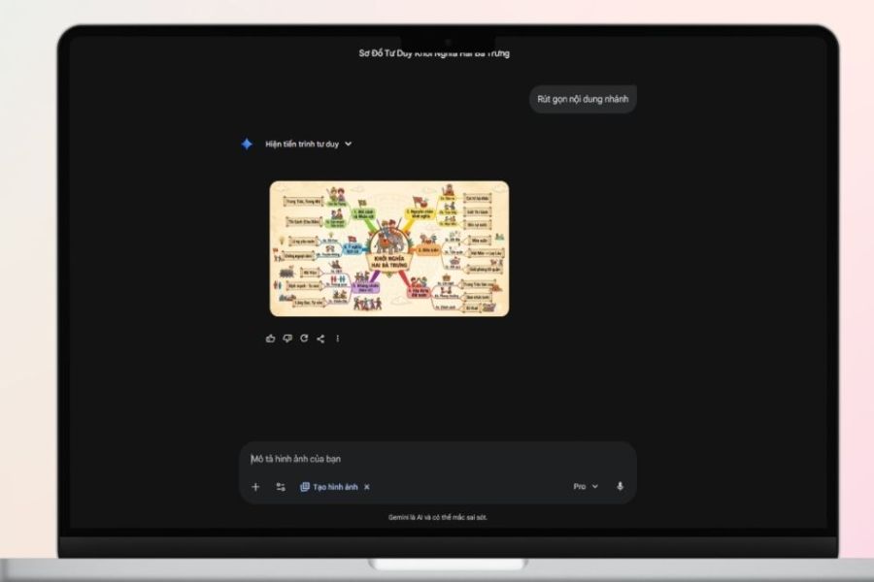Click the thumbs up icon under the response
This screenshot has width=874, height=582.
(270, 339)
